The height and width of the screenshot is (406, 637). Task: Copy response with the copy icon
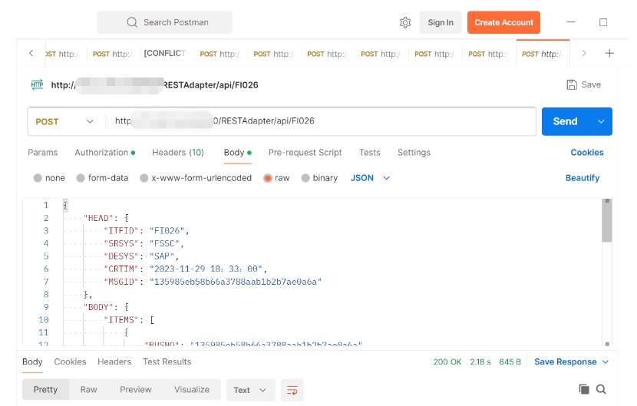tap(584, 390)
